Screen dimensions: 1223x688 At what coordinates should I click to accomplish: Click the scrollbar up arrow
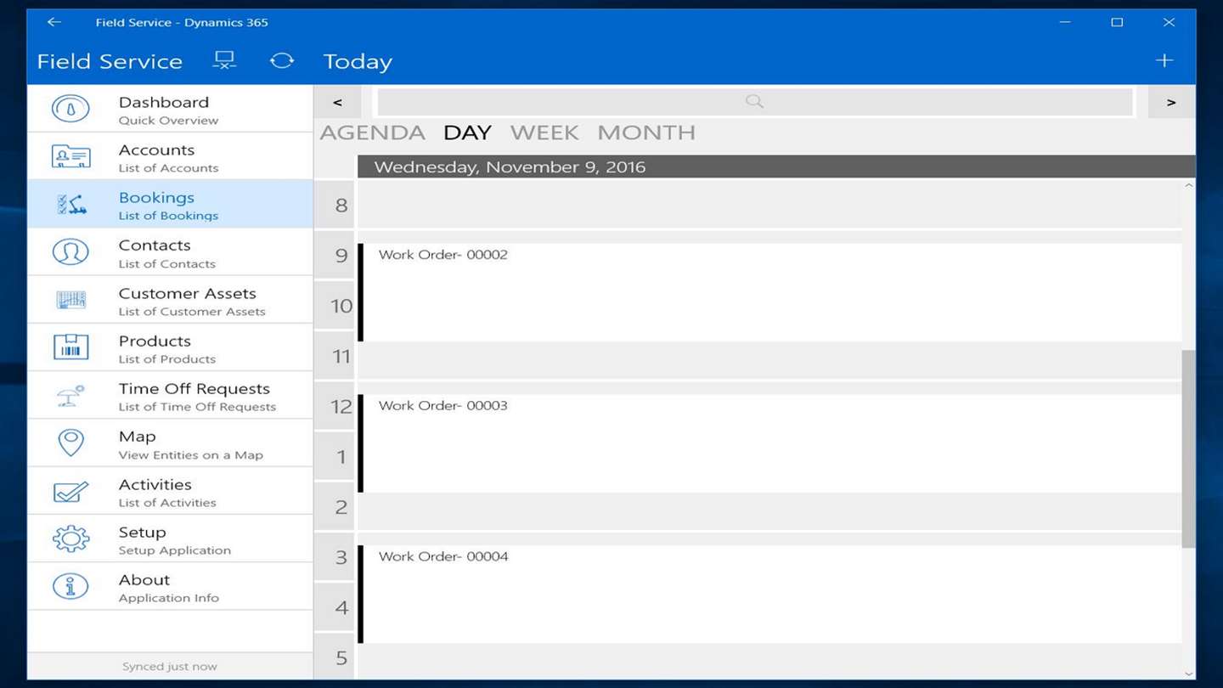[x=1188, y=185]
